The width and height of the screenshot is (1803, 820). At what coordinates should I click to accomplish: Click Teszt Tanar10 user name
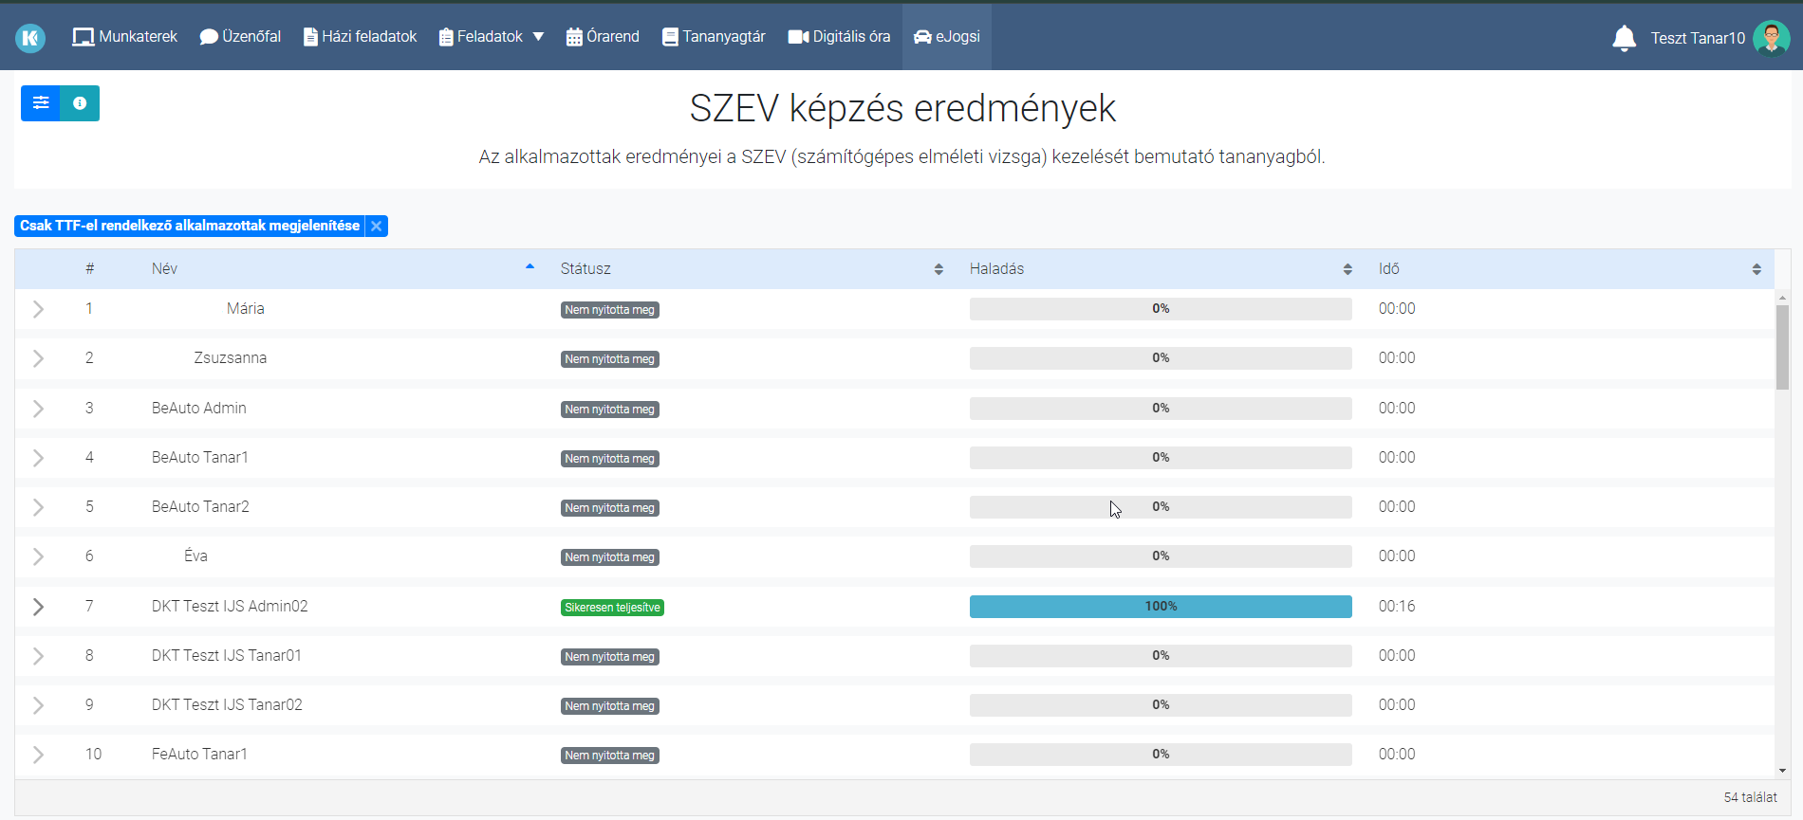coord(1698,38)
